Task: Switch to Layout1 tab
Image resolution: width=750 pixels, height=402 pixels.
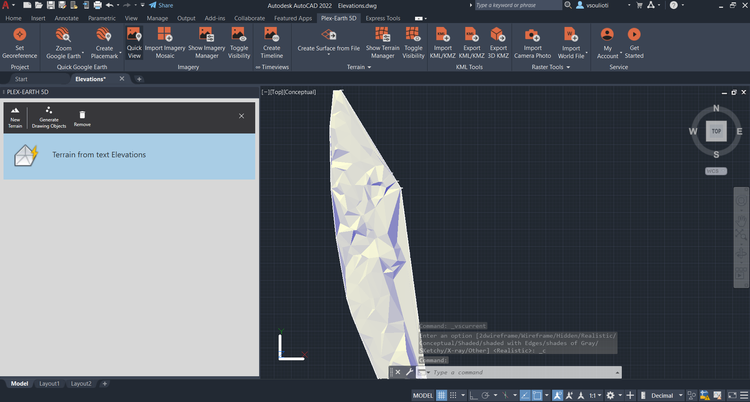Action: coord(49,384)
